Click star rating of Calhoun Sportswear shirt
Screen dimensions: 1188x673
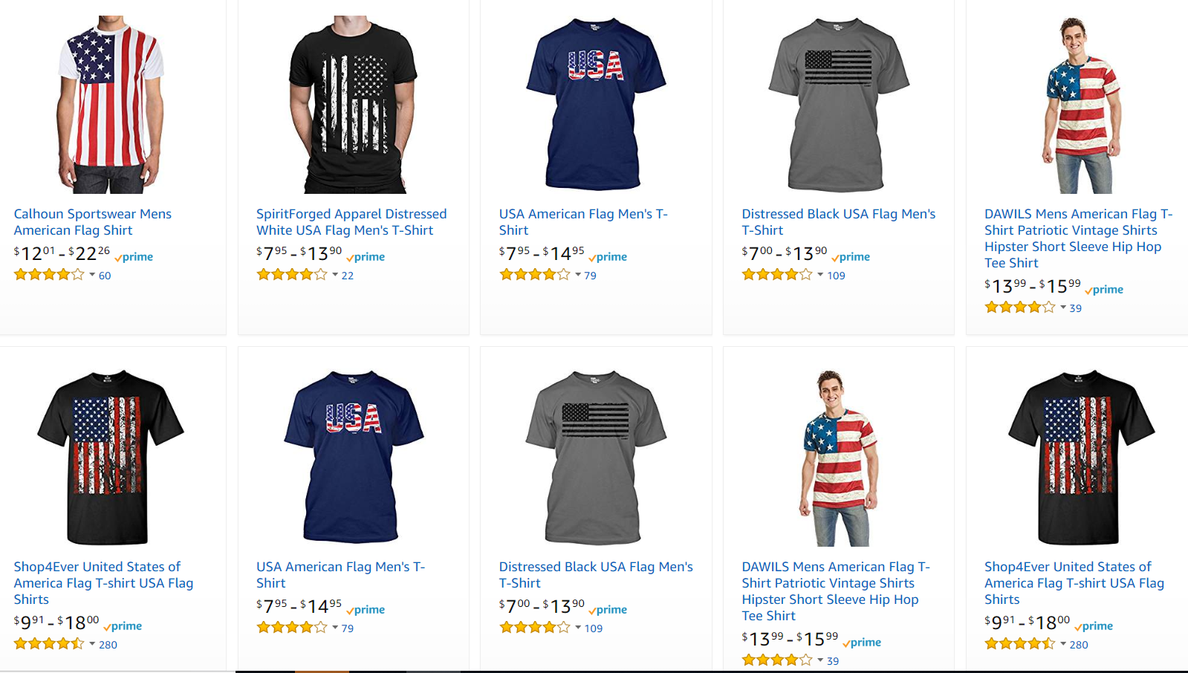pos(49,275)
